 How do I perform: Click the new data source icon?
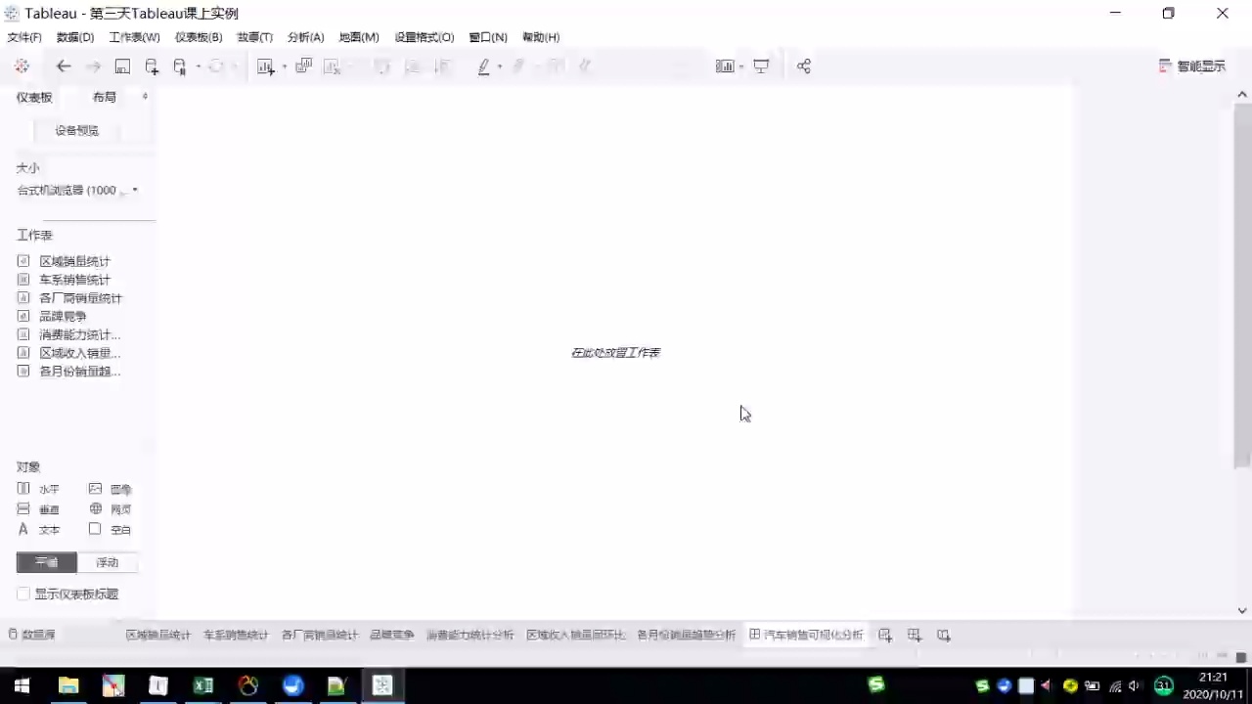pyautogui.click(x=152, y=66)
